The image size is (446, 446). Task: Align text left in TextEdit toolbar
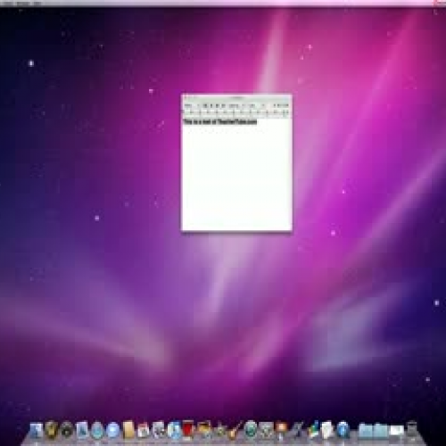point(205,106)
